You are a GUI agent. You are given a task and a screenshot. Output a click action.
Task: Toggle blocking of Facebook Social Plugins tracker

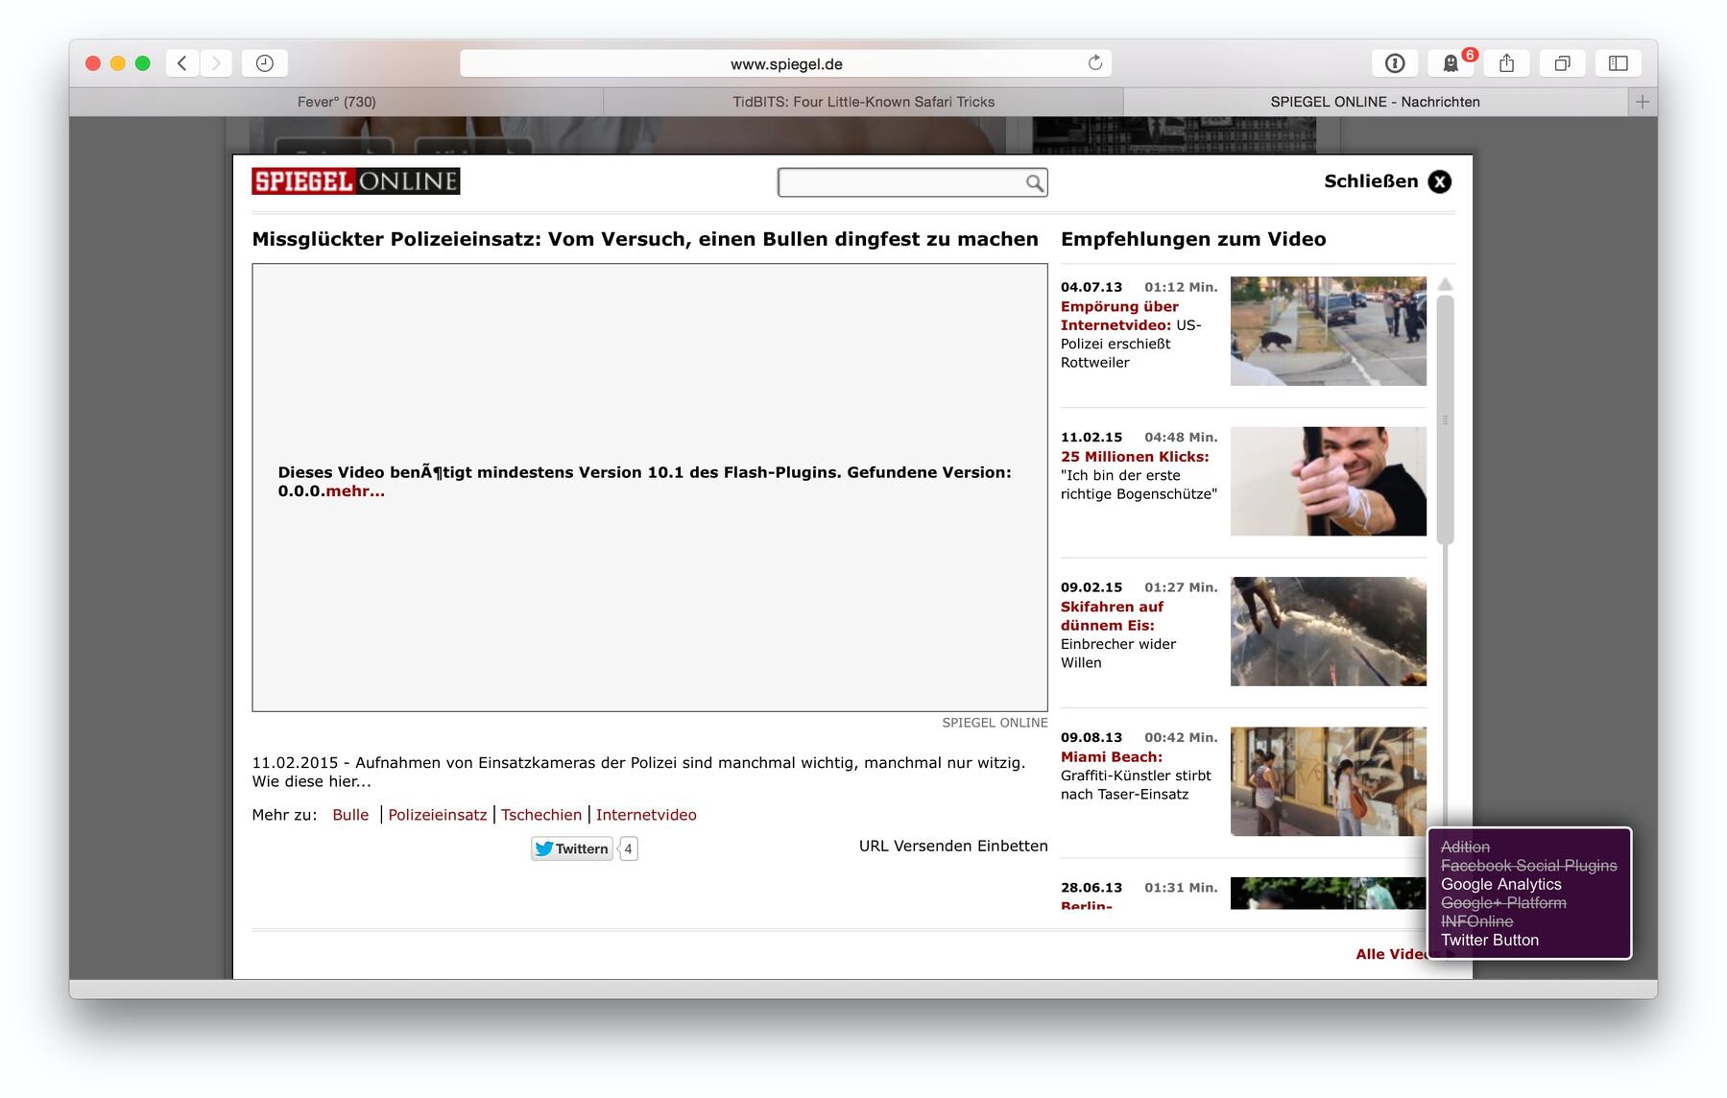(1528, 866)
